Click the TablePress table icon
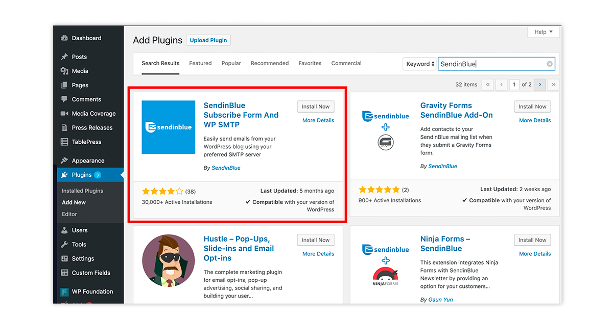613x320 pixels. 64,142
